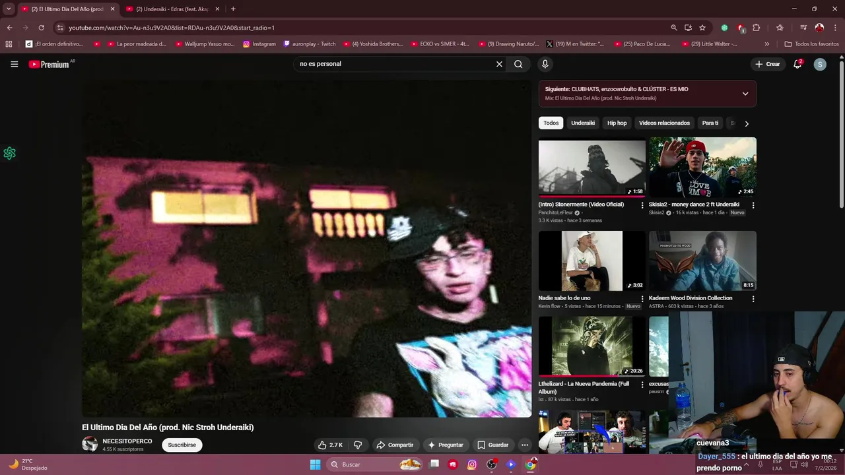Open the auronplay - Twitch bookmark

[x=310, y=44]
